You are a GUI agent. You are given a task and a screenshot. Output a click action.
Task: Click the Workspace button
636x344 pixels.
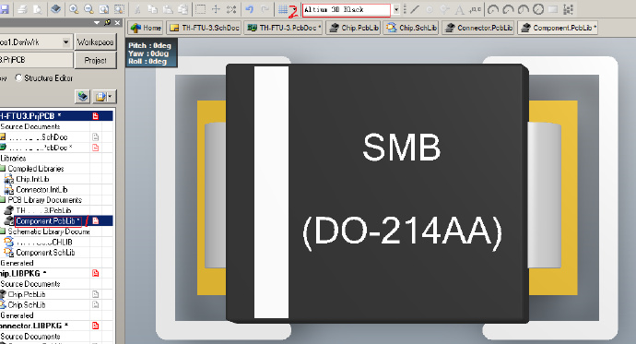click(95, 42)
